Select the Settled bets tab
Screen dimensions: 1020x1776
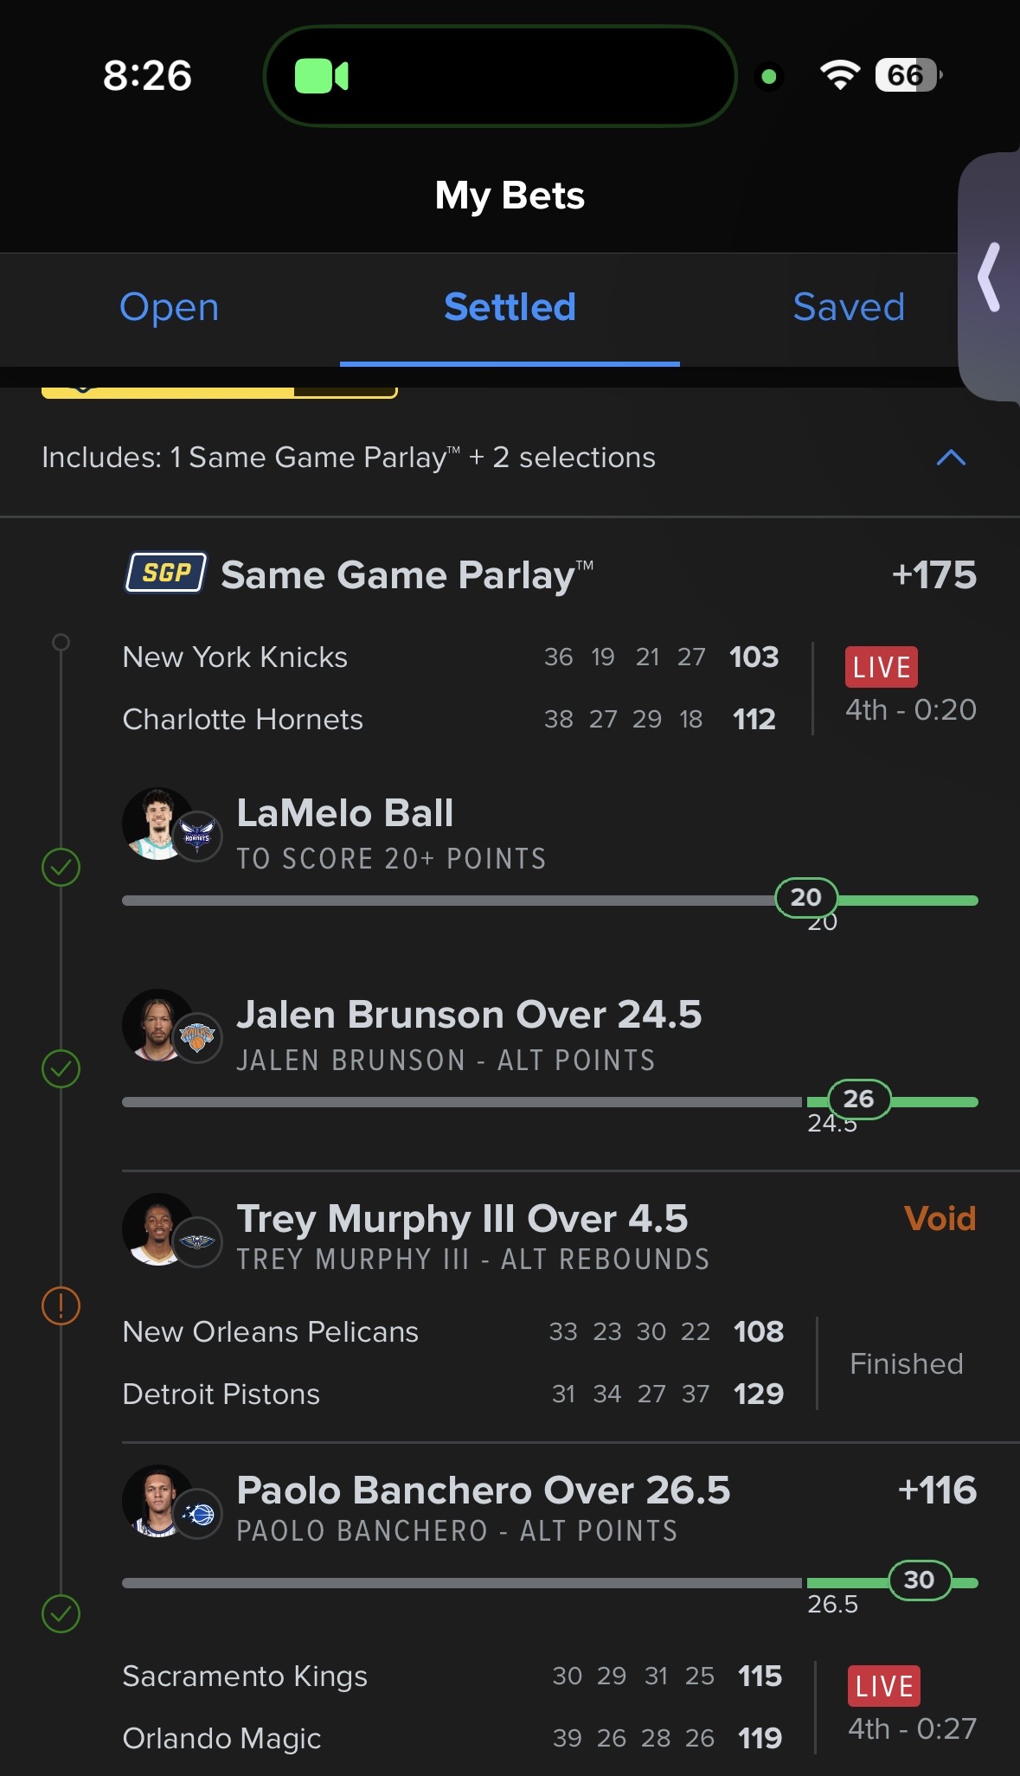tap(510, 307)
